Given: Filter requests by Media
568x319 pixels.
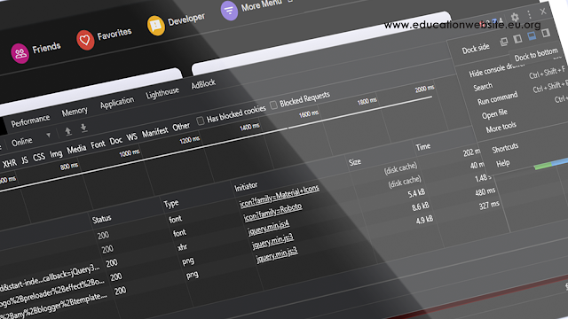Looking at the screenshot, I should (x=76, y=149).
